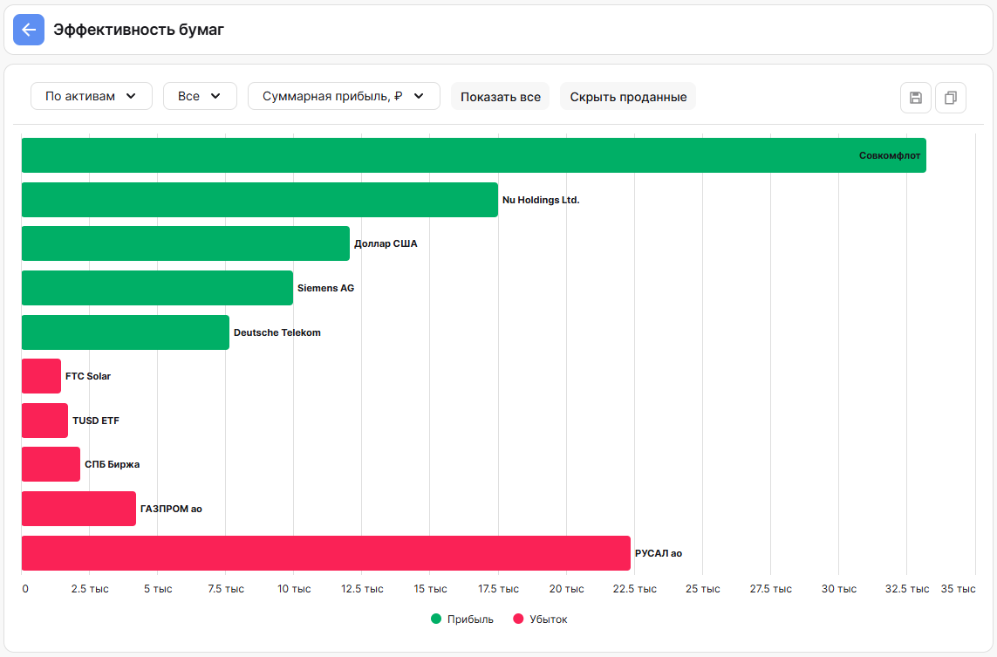Click the 'Deutsche Telekom' bar label
This screenshot has width=997, height=657.
point(277,332)
